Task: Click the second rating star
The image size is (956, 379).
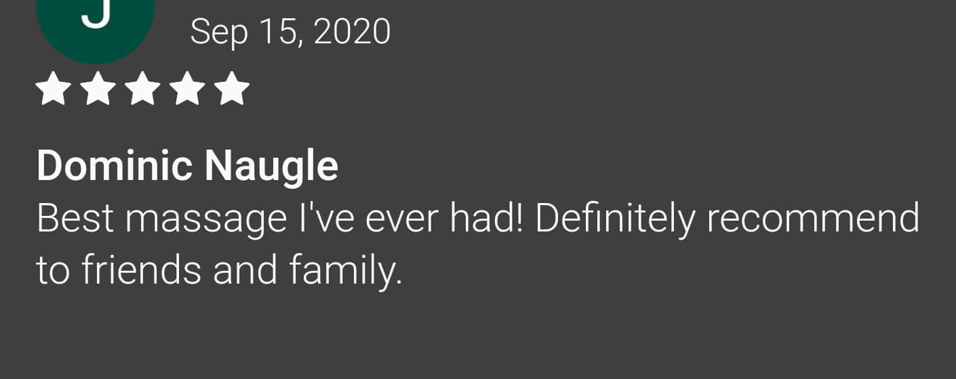Action: pos(97,89)
